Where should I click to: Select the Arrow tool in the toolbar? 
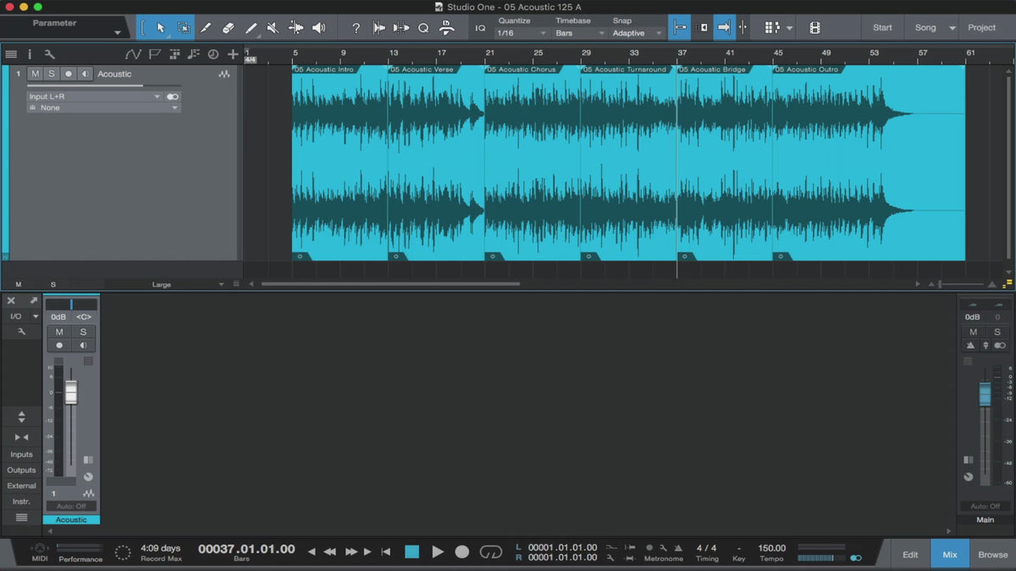[x=161, y=28]
